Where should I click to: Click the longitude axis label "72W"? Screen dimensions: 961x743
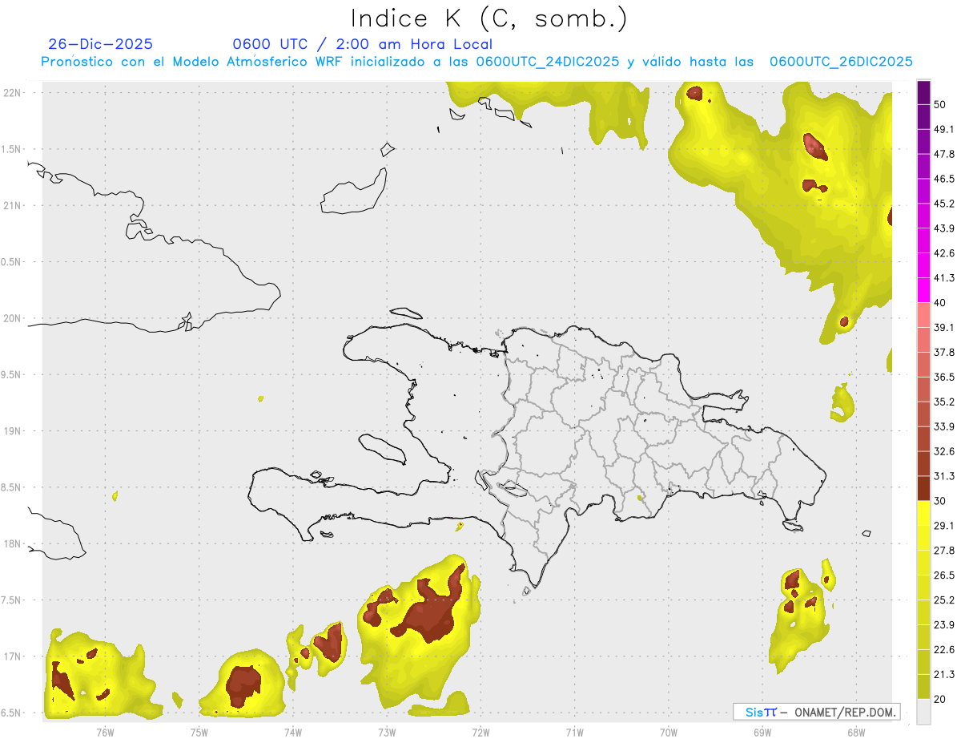(480, 732)
